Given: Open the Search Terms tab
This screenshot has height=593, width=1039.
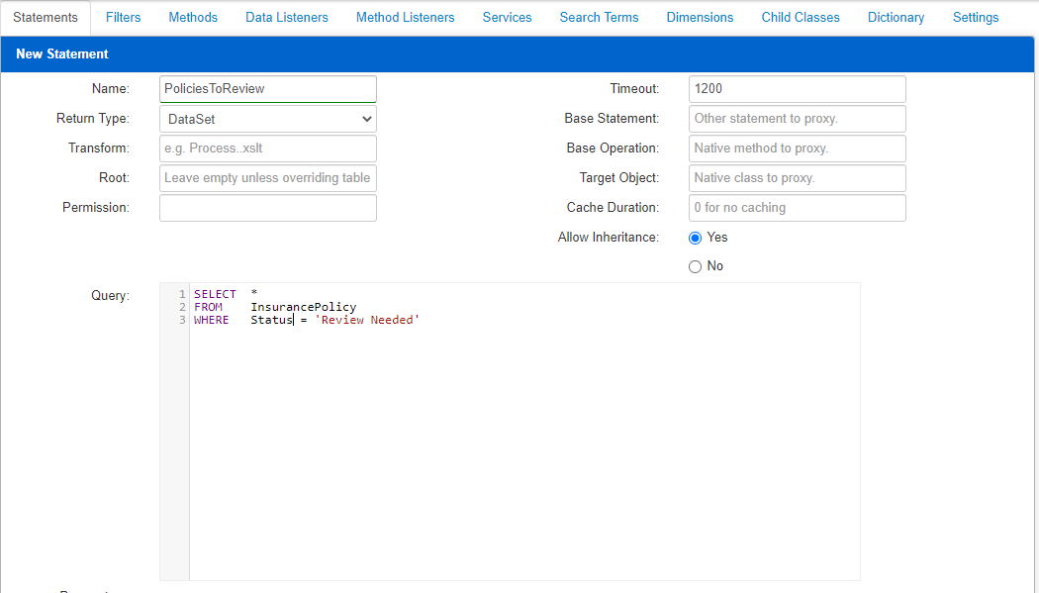Looking at the screenshot, I should pyautogui.click(x=599, y=18).
